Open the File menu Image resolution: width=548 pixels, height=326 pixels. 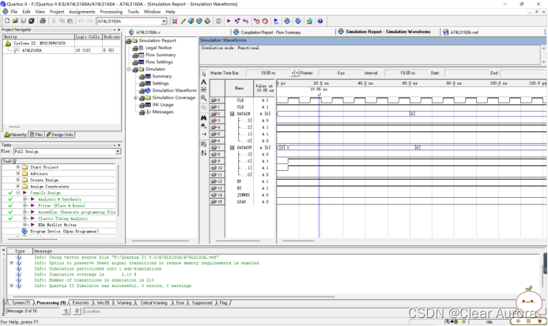(14, 12)
